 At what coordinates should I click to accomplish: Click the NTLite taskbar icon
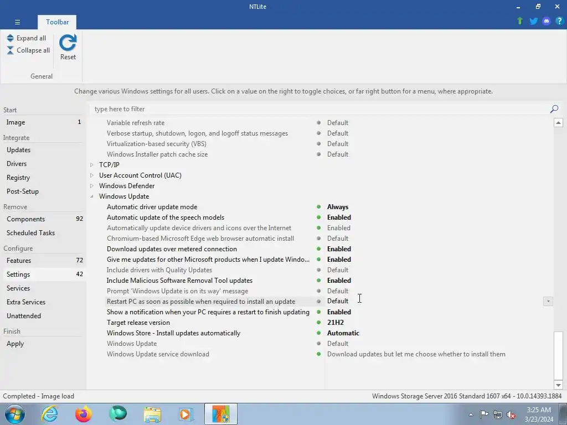pyautogui.click(x=221, y=414)
